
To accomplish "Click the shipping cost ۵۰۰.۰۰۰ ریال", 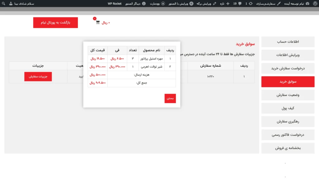I will click(x=98, y=75).
